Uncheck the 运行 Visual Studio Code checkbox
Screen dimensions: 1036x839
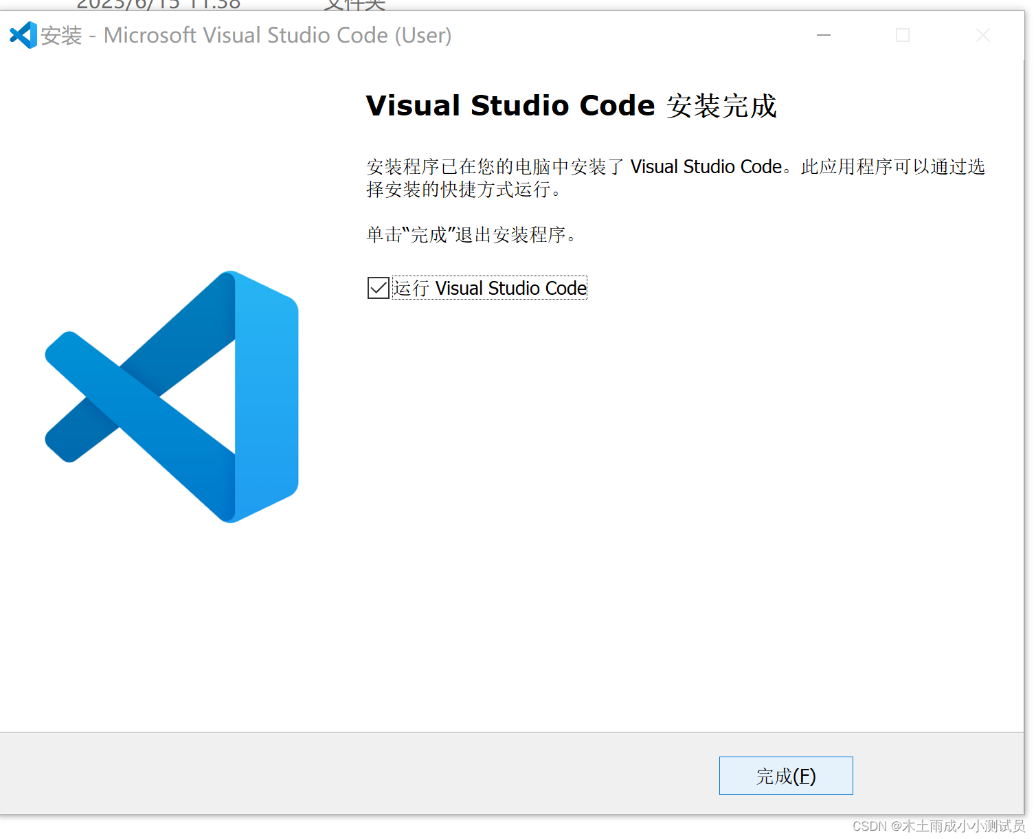379,288
